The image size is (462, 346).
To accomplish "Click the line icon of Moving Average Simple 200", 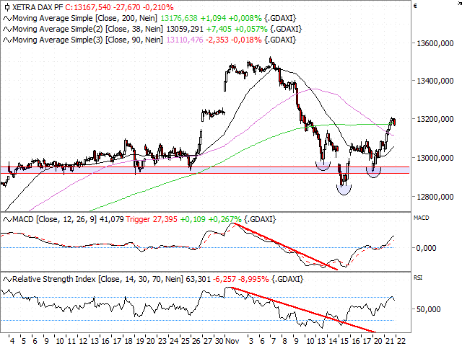I will click(7, 19).
